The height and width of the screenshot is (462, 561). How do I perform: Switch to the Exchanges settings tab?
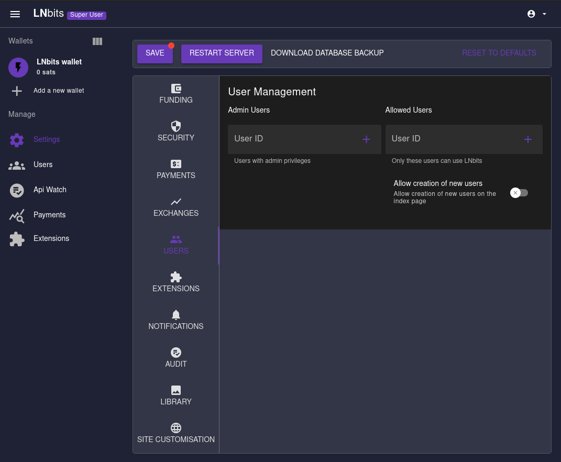175,207
